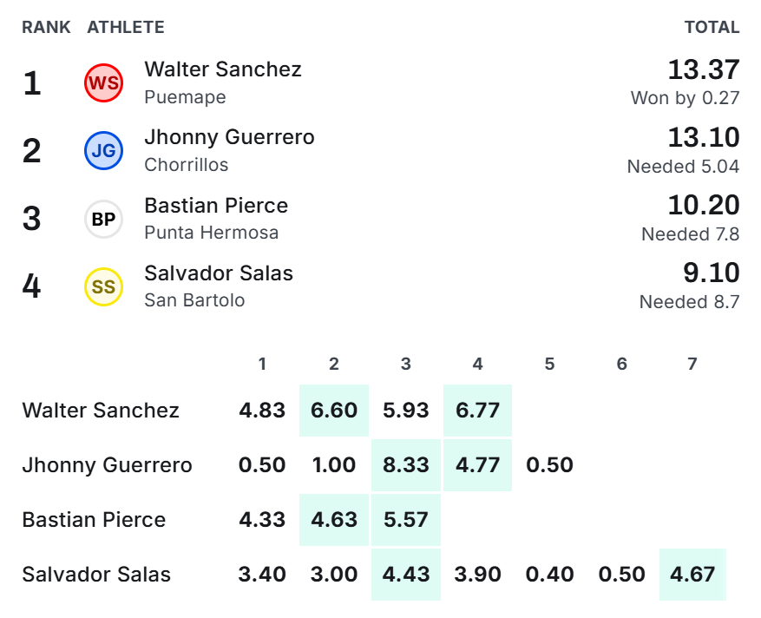761x618 pixels.
Task: Click Jhonny Guerrero's 13.10 total score
Action: [704, 137]
